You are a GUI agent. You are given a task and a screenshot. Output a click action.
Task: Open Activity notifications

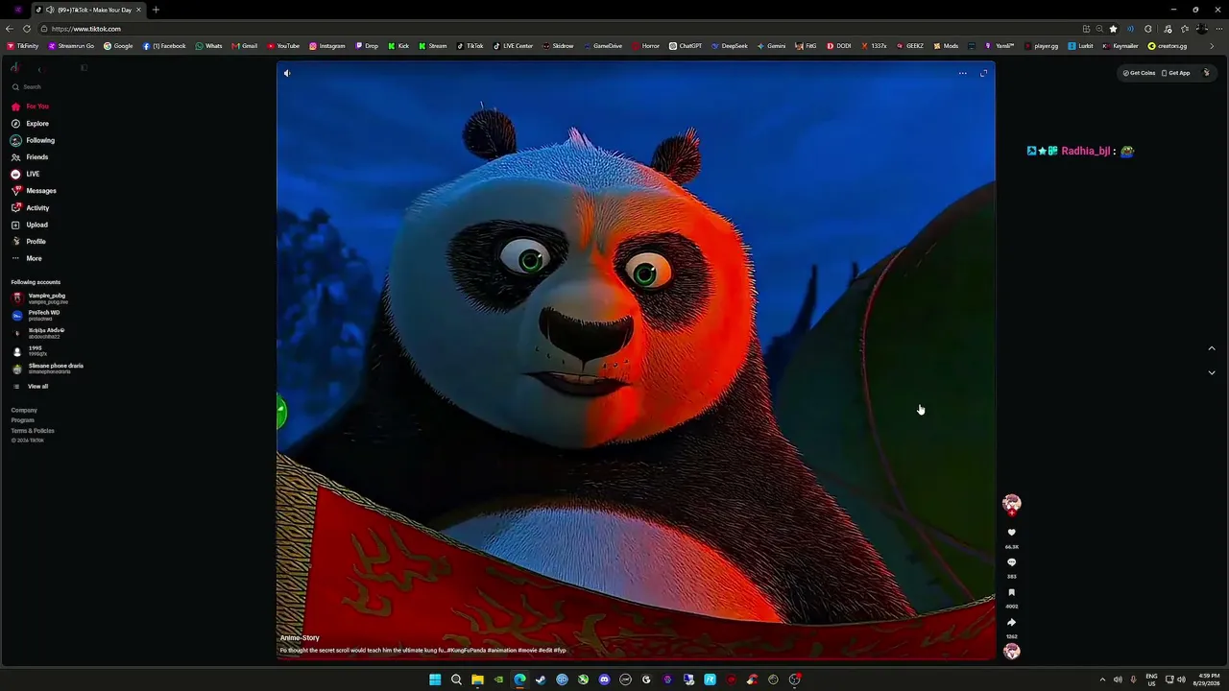pos(30,207)
